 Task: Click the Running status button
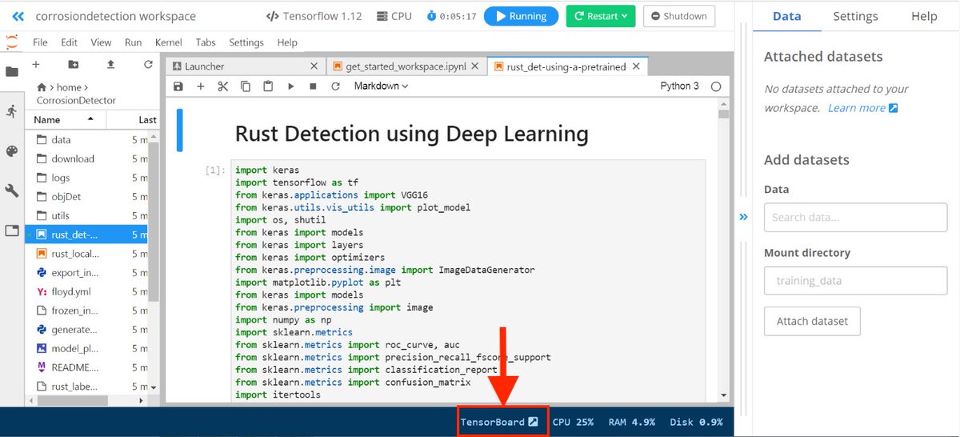point(521,16)
